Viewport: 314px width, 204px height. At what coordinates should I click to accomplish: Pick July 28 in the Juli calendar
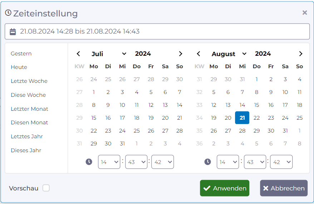pos(180,131)
